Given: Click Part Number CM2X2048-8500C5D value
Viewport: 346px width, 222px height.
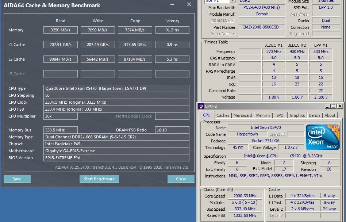Looking at the screenshot, I should point(262,27).
